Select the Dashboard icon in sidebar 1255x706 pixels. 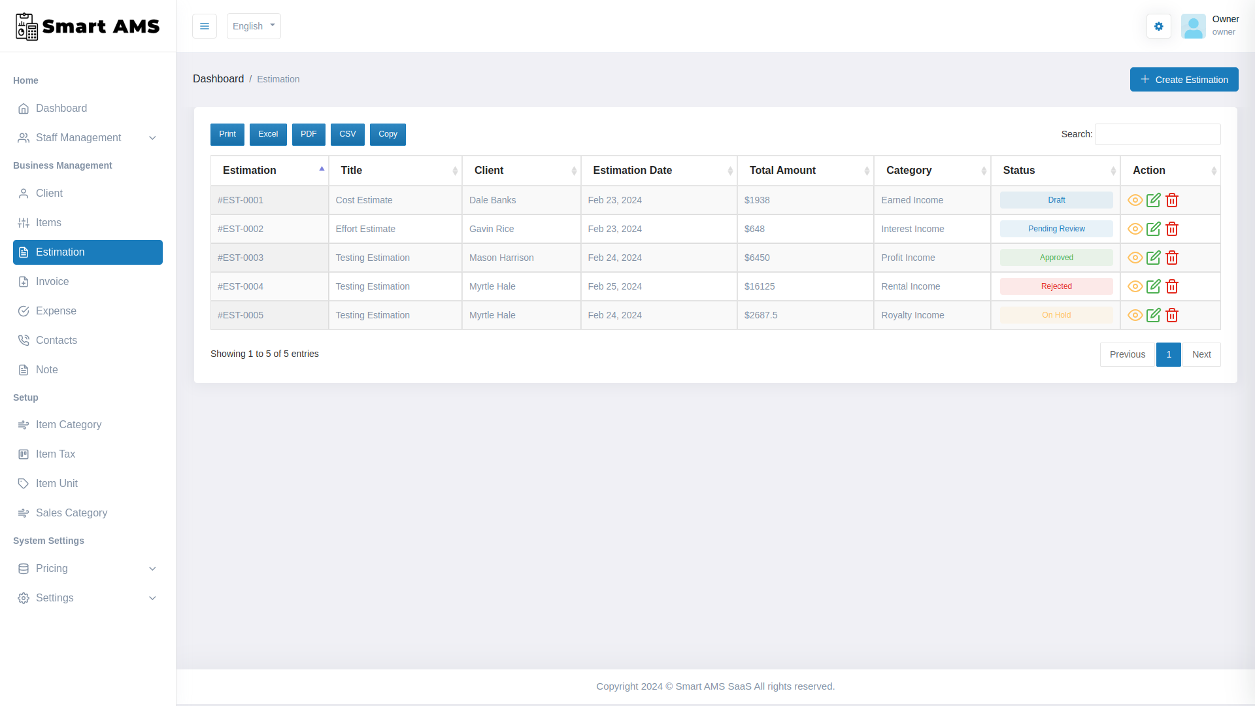[x=24, y=109]
